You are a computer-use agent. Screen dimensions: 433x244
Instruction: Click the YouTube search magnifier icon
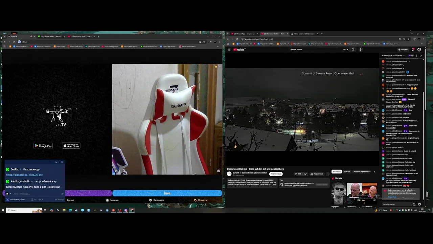(x=353, y=49)
